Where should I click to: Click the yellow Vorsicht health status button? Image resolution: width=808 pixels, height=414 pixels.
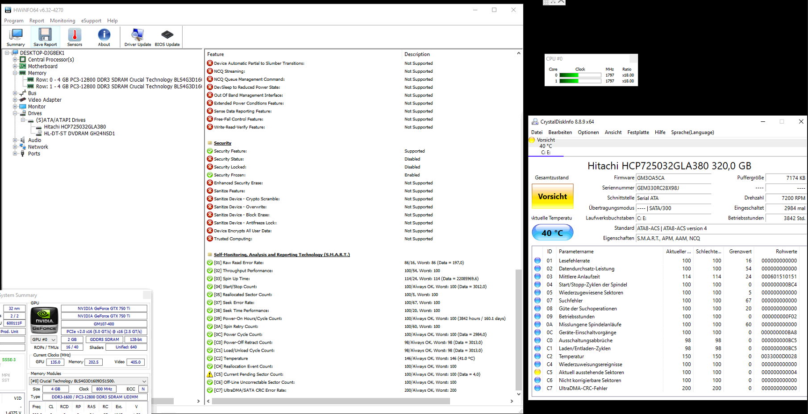coord(553,196)
